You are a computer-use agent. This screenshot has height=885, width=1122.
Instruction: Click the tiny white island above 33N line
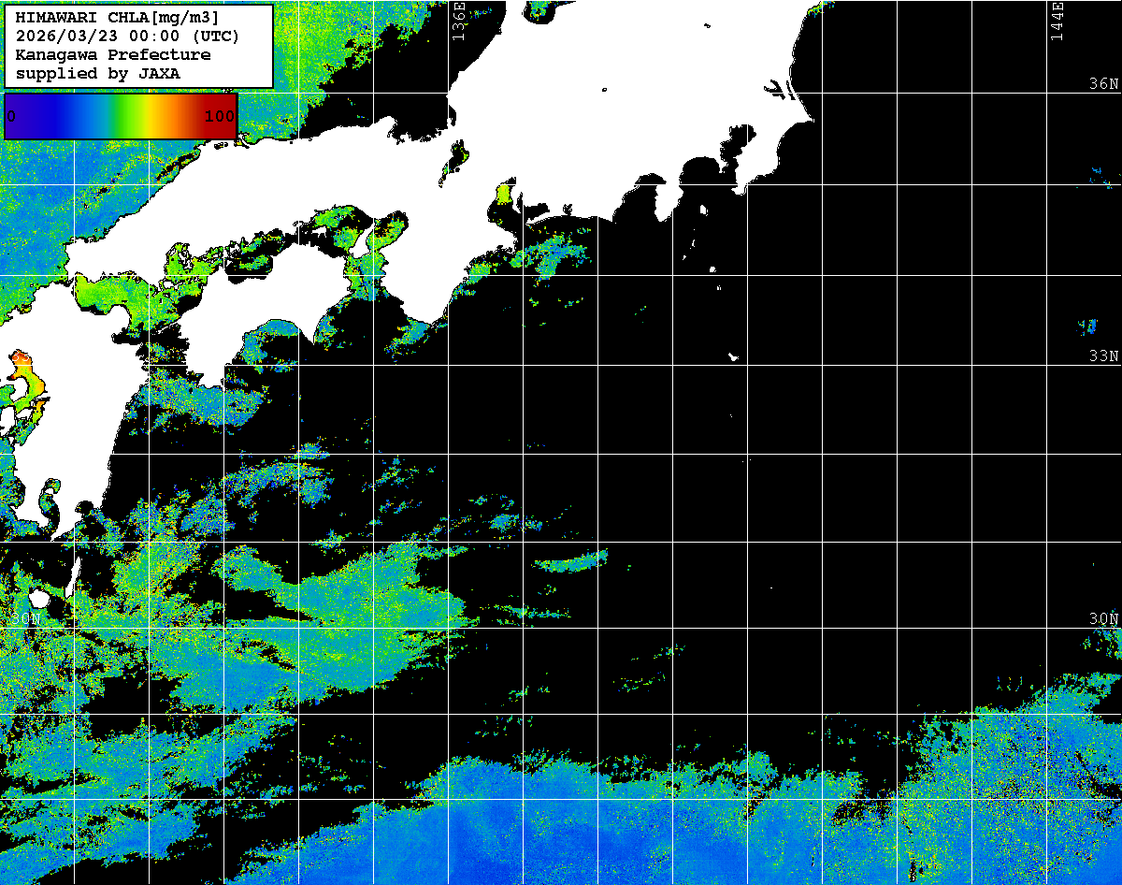pos(734,356)
